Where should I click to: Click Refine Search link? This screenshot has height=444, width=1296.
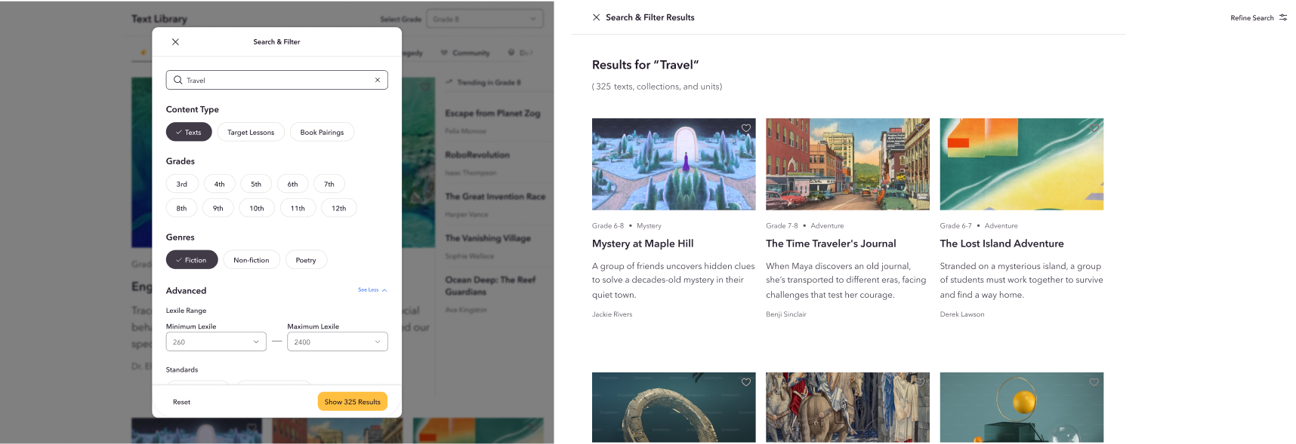tap(1252, 18)
